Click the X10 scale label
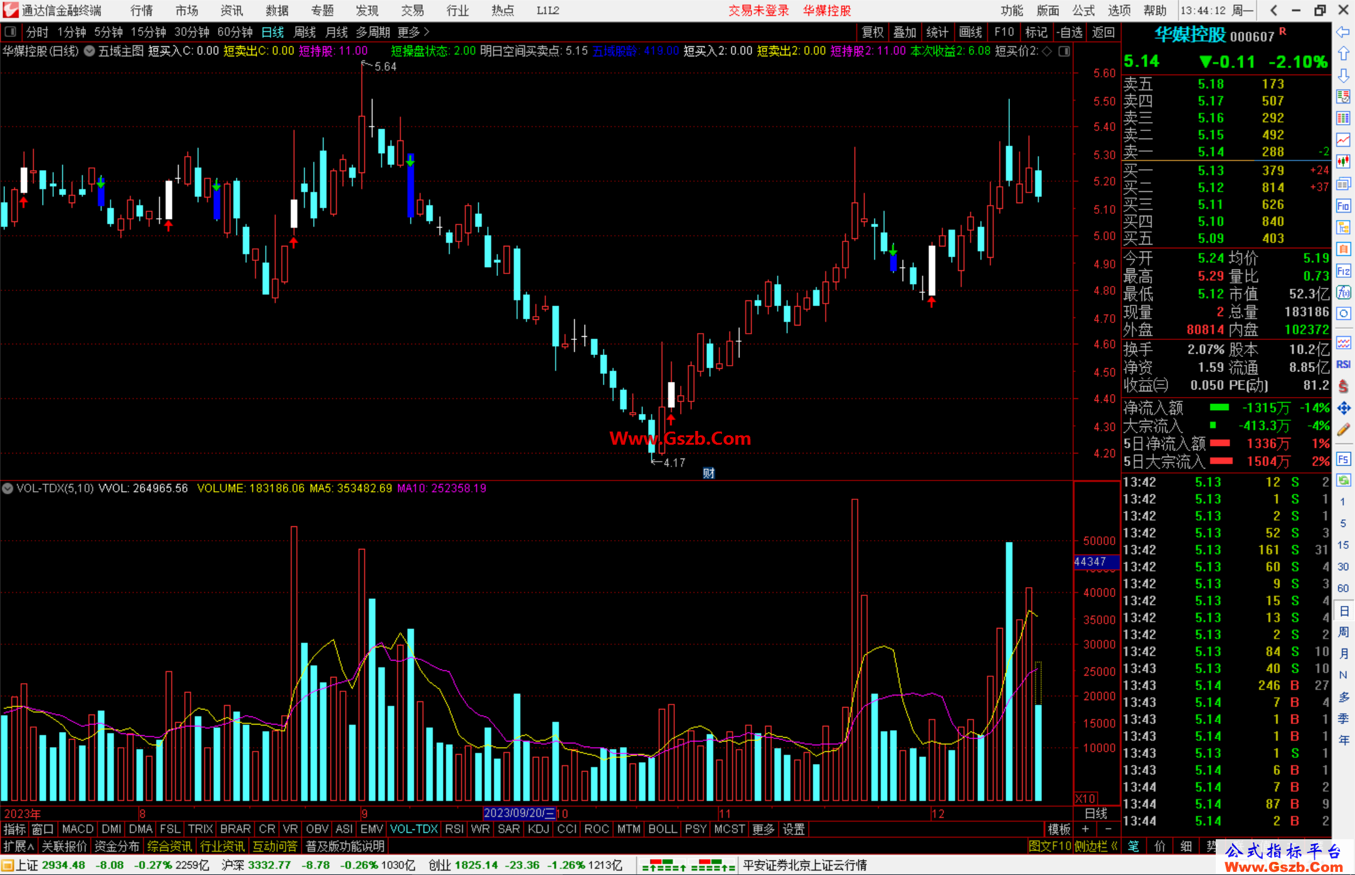Screen dimensions: 1355x875 coord(1085,798)
